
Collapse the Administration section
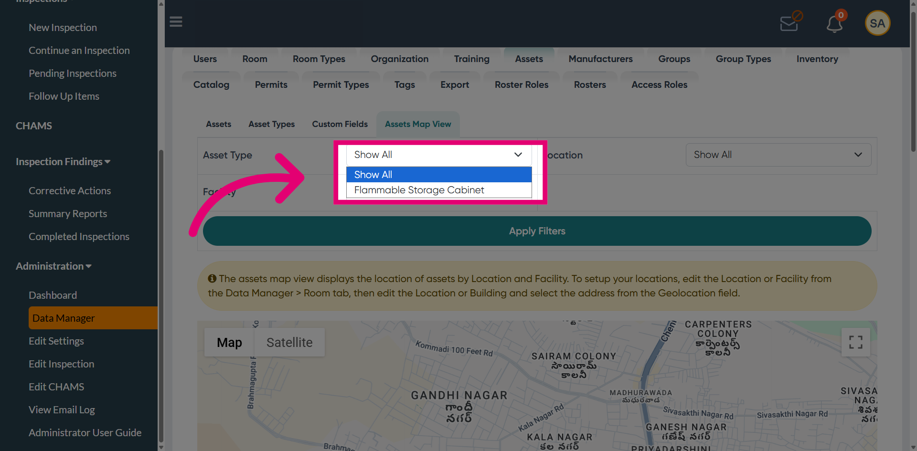[53, 266]
